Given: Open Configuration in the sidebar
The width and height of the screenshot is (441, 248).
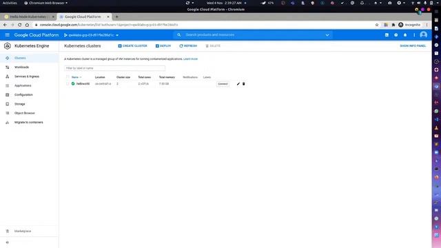Looking at the screenshot, I should (x=23, y=95).
